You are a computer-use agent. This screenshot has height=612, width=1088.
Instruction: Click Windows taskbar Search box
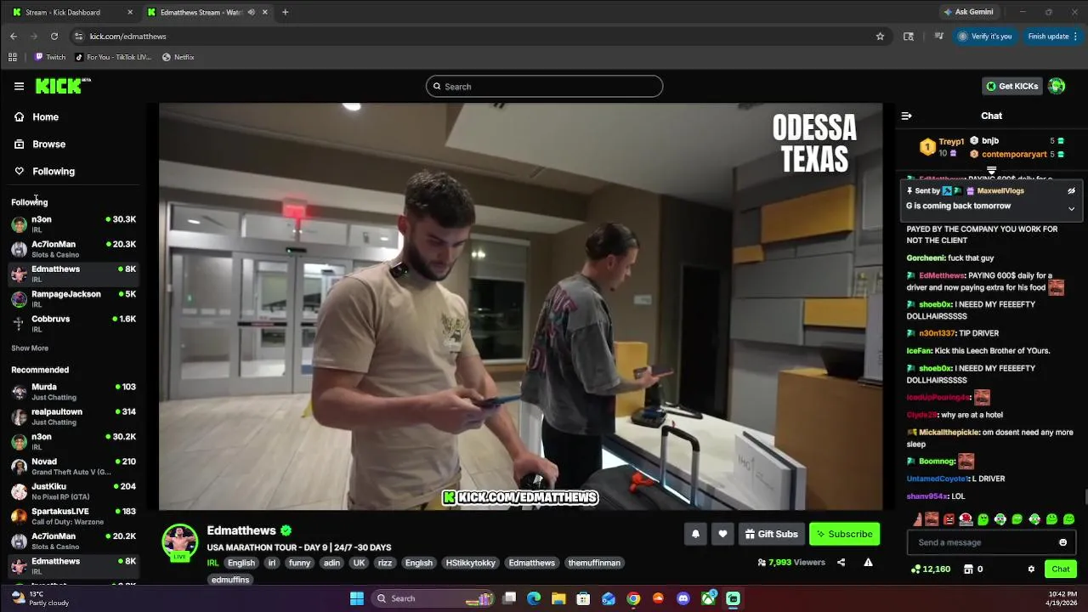click(433, 598)
